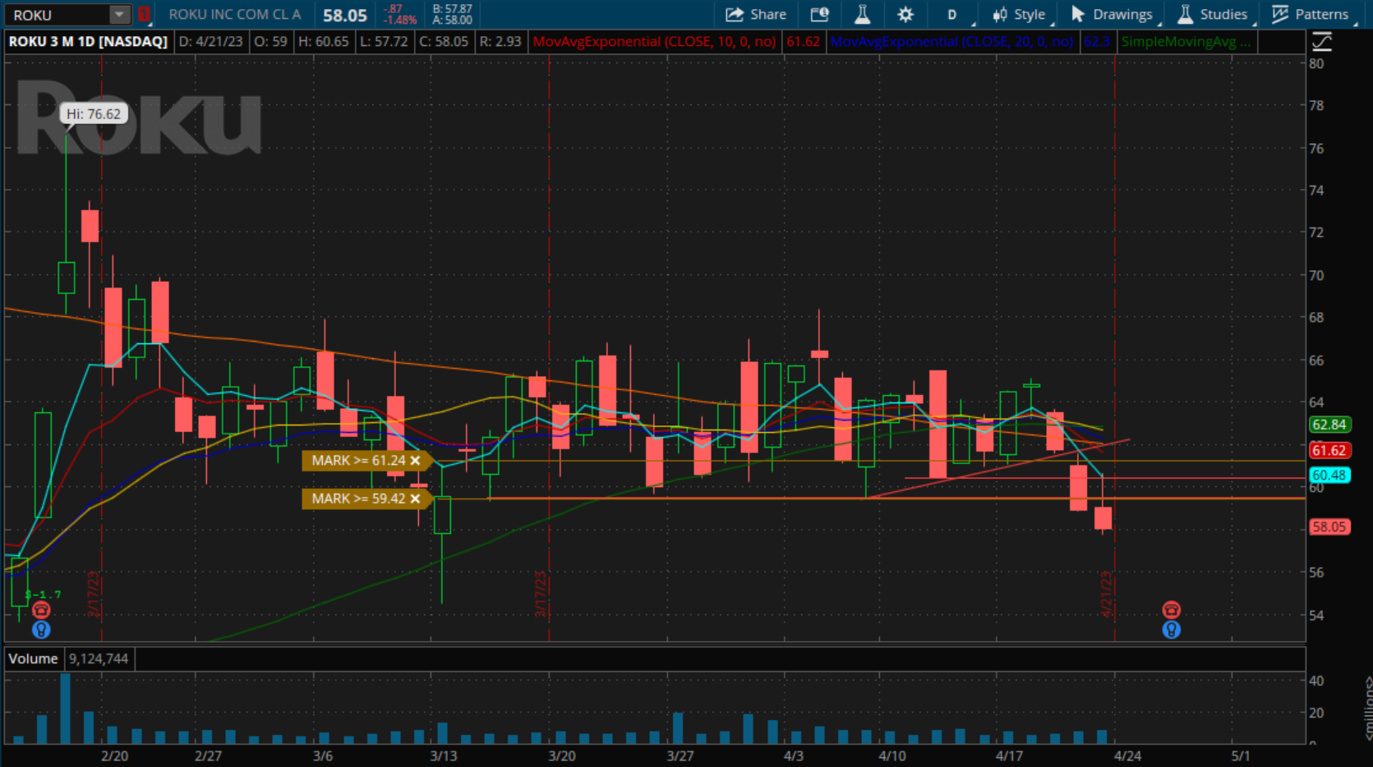
Task: Click the Hi: 76.62 bubble
Action: point(94,114)
